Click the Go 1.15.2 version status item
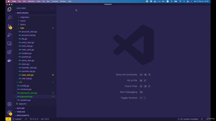This screenshot has width=216, height=121. tap(45, 119)
